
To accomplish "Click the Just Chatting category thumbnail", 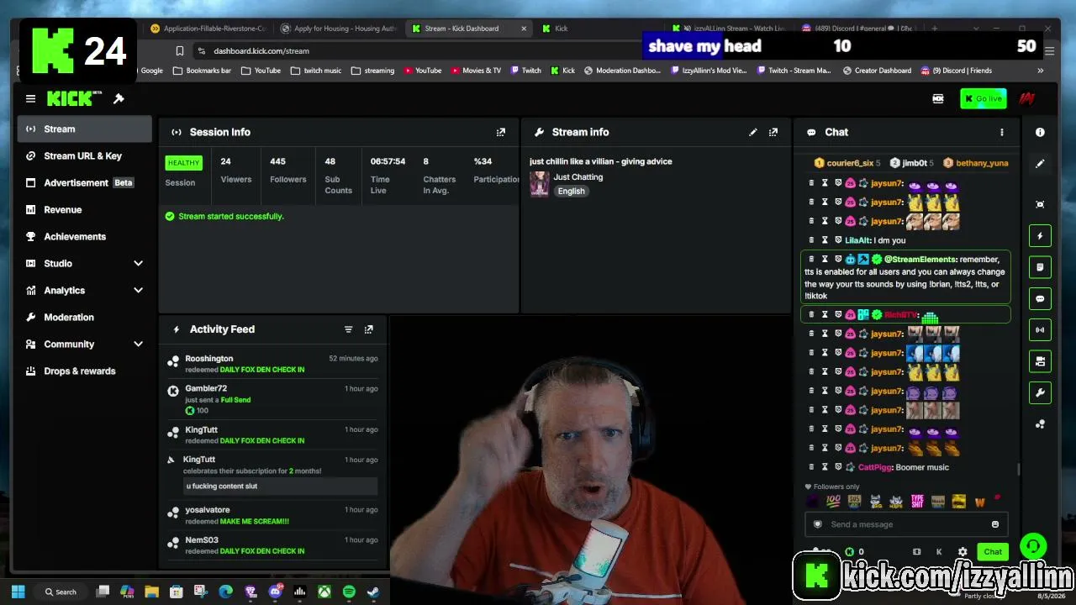I will [540, 184].
